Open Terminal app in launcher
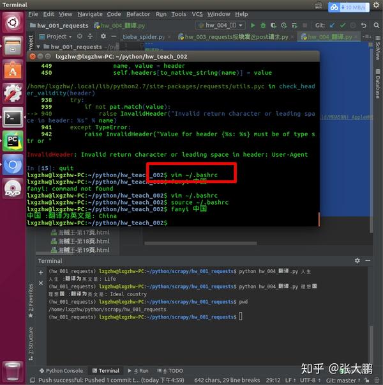 (13, 117)
